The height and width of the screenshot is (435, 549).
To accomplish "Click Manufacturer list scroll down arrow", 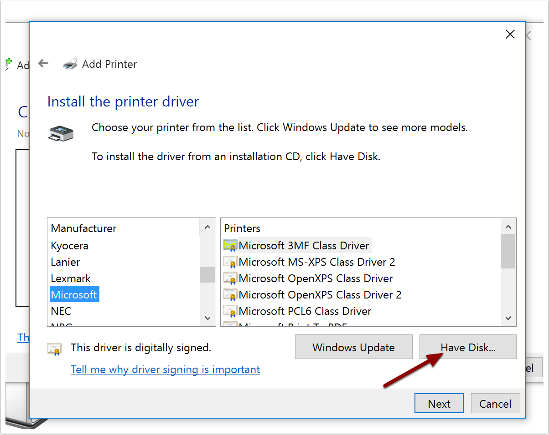I will (207, 318).
